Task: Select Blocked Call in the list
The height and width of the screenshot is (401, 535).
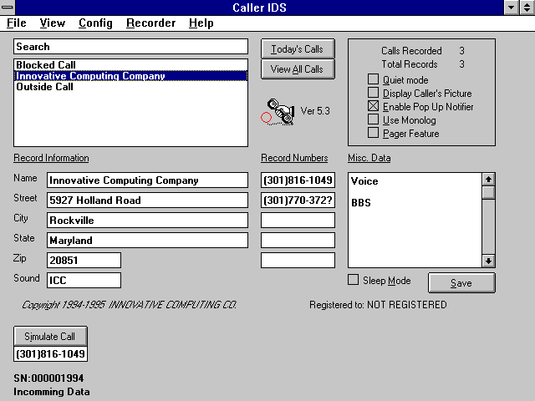Action: point(44,65)
